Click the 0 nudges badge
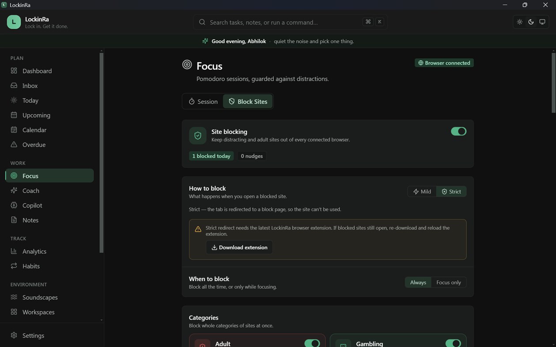 252,156
